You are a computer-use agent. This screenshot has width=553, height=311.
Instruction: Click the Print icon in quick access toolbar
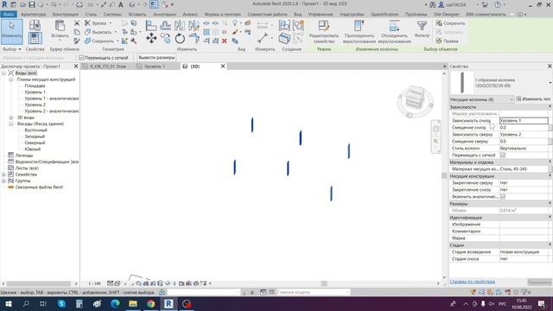(x=79, y=4)
